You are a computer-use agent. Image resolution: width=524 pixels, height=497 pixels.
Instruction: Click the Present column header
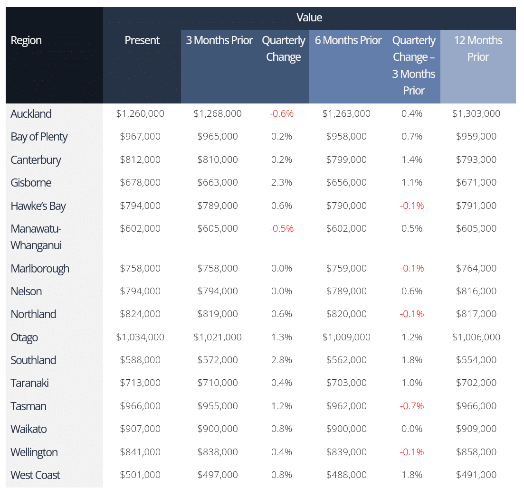pyautogui.click(x=142, y=40)
